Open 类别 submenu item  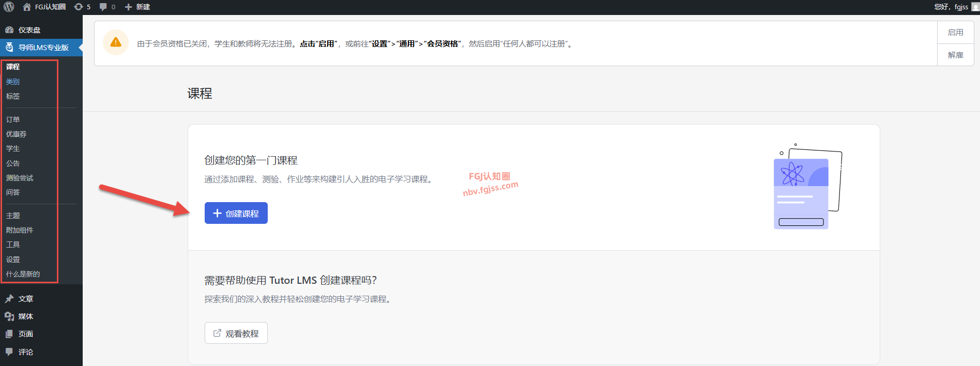pyautogui.click(x=13, y=82)
